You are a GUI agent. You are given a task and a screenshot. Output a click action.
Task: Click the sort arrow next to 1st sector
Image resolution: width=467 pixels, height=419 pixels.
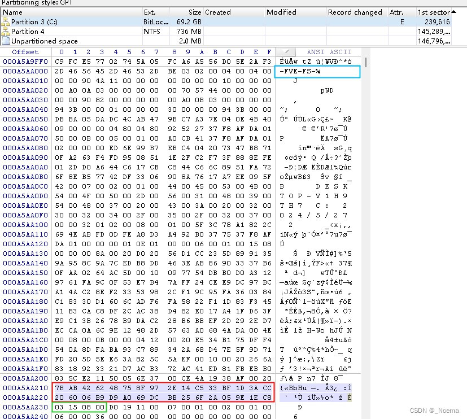point(454,12)
